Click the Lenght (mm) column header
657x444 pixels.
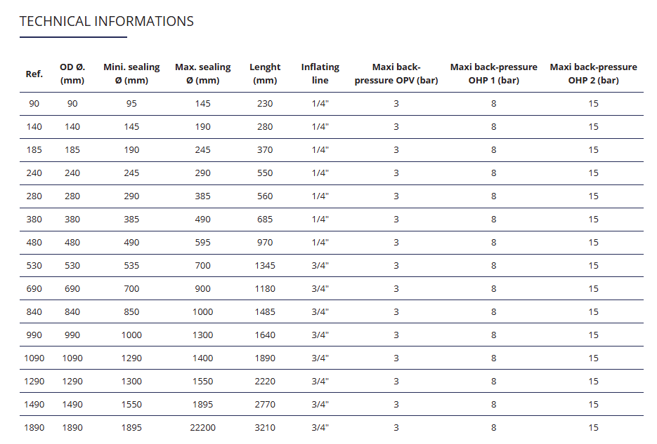click(265, 74)
